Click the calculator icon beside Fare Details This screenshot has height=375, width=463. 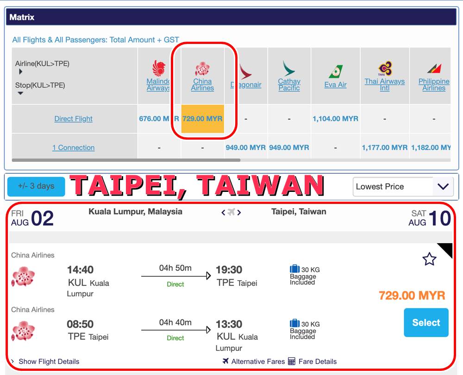[291, 361]
